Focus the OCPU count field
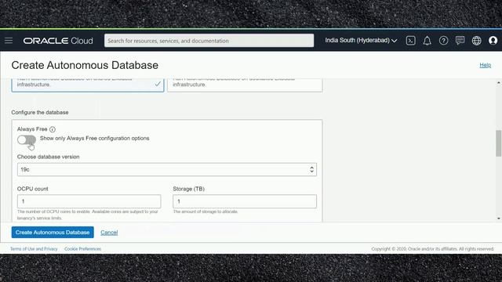This screenshot has width=502, height=282. click(89, 201)
